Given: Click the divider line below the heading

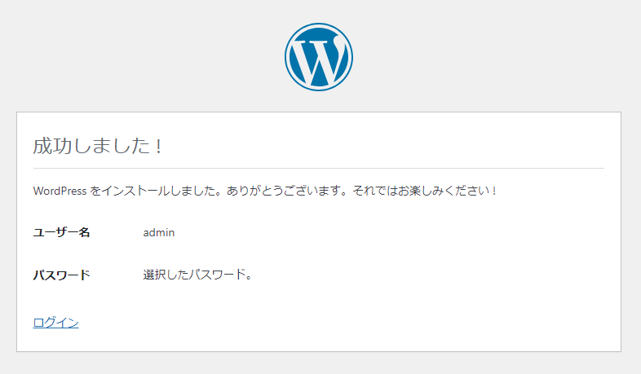Looking at the screenshot, I should 318,168.
